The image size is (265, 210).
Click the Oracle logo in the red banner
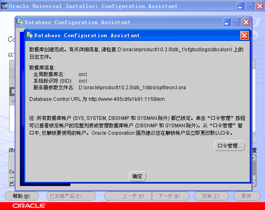[x=29, y=206]
